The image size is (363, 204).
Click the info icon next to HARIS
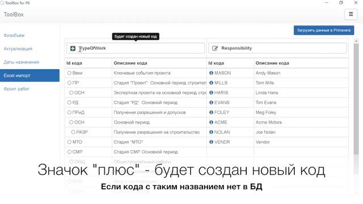pyautogui.click(x=211, y=92)
